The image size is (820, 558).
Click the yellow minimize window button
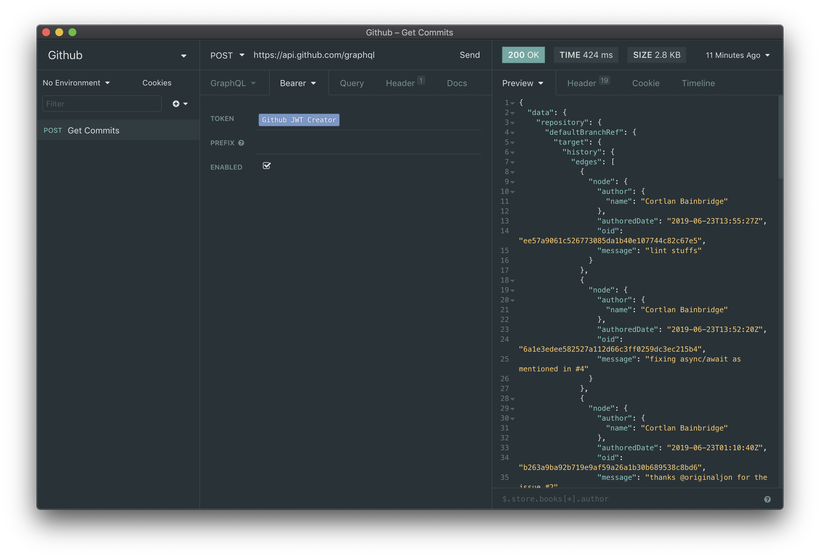59,33
